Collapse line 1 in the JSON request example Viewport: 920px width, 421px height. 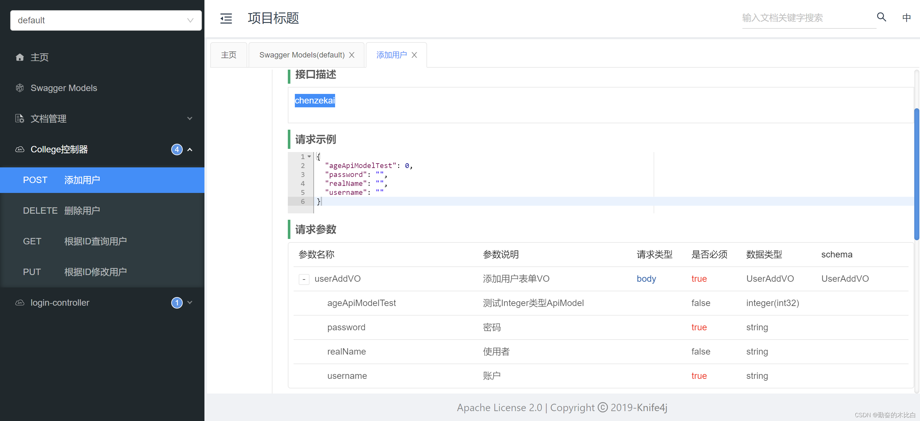[x=309, y=157]
